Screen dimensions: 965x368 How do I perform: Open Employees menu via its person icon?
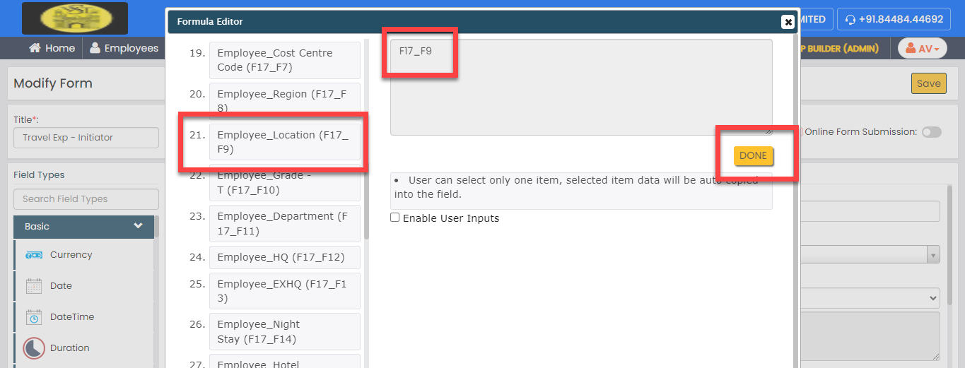coord(95,48)
